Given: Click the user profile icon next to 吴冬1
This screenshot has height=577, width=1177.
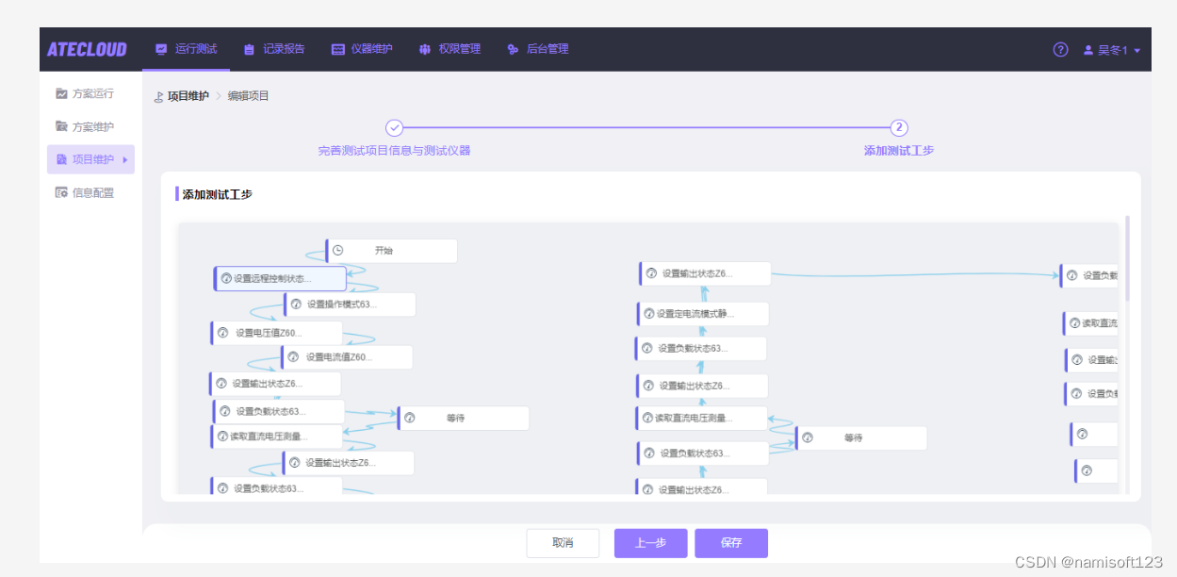Looking at the screenshot, I should tap(1088, 49).
